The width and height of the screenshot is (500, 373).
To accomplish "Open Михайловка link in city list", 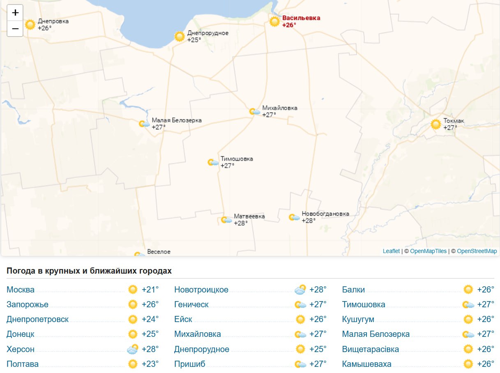I will [198, 334].
